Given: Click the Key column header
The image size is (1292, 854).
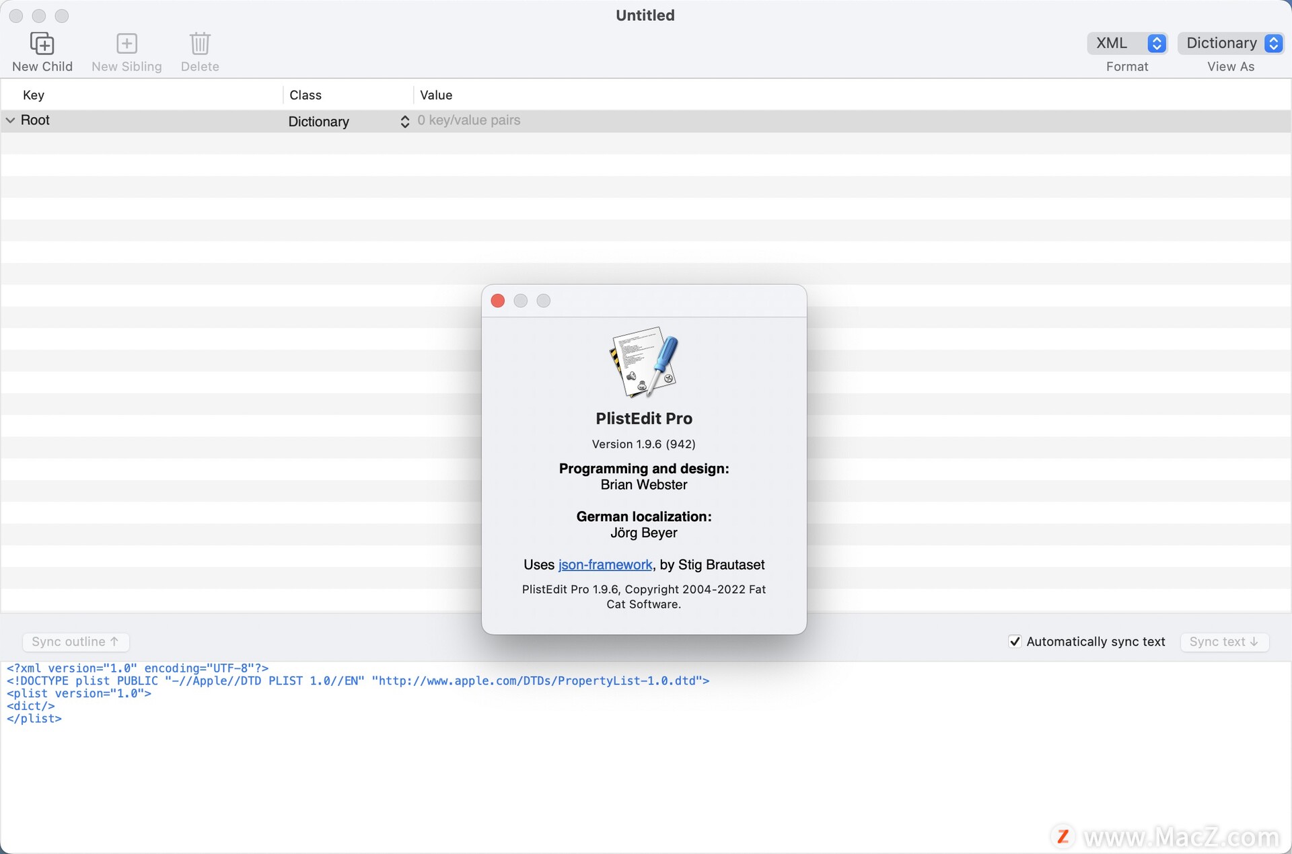Looking at the screenshot, I should tap(34, 95).
